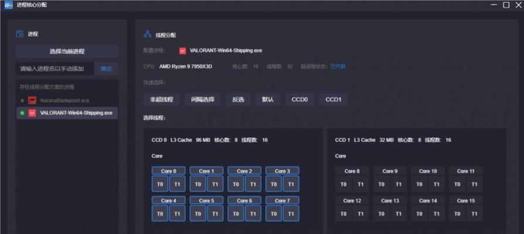Toggle the Core 9 header
Viewport: 524px width, 234px height.
[x=390, y=171]
